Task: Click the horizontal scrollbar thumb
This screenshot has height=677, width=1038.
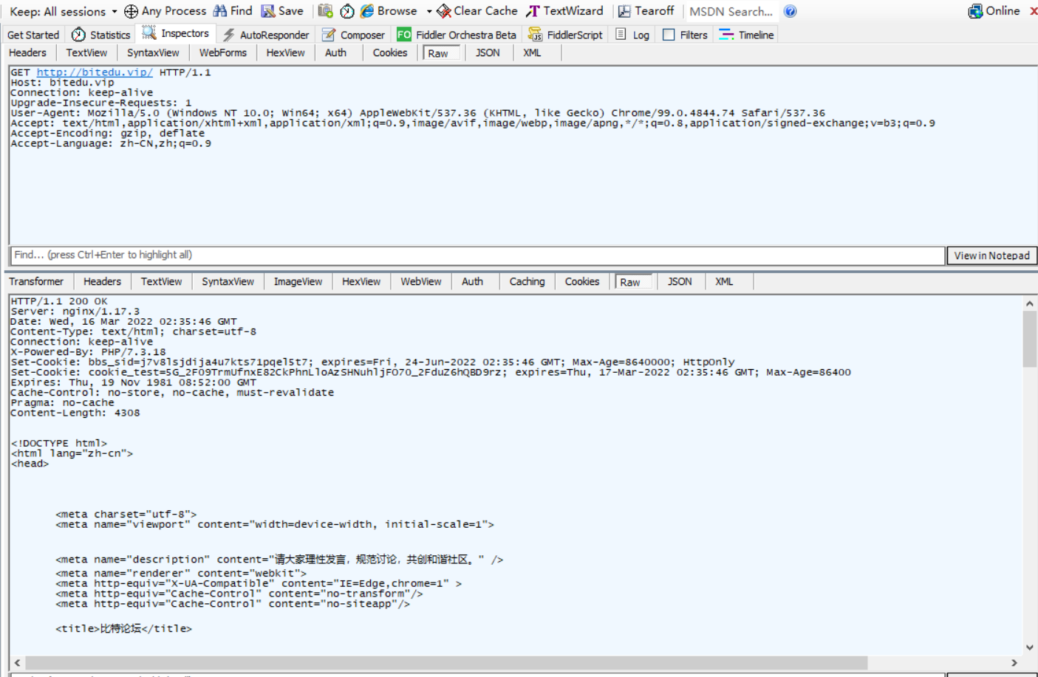Action: click(446, 663)
